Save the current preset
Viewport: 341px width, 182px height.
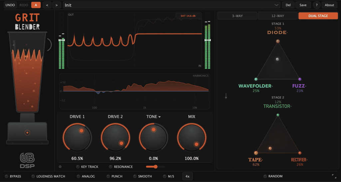pos(303,5)
